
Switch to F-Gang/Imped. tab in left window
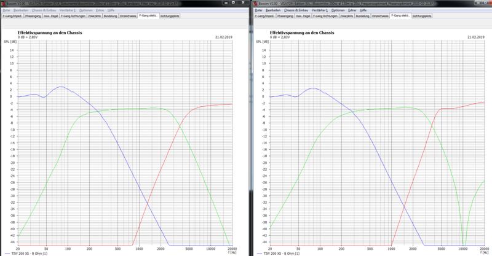point(12,17)
